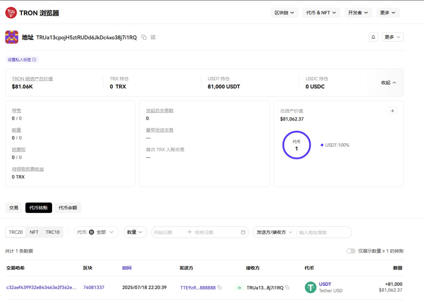
Task: Show the address QR code
Action: click(x=153, y=37)
